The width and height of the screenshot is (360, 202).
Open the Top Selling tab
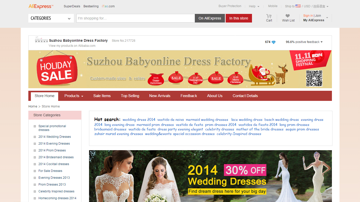pos(130,96)
